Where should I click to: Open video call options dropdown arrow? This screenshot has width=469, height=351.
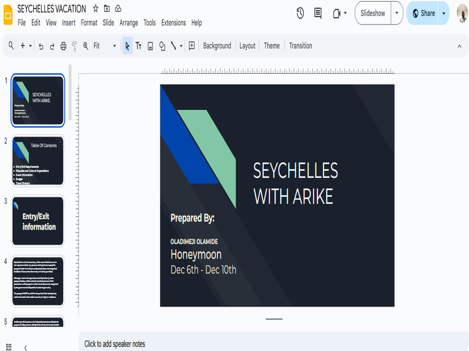click(345, 13)
